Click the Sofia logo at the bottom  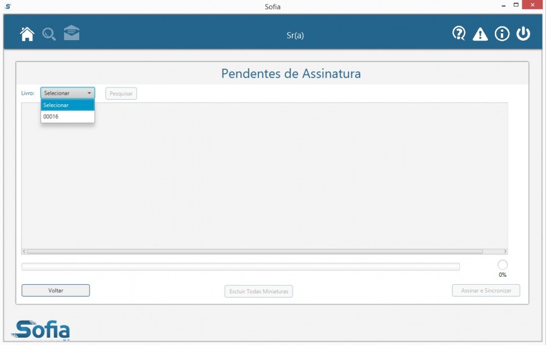tap(42, 330)
